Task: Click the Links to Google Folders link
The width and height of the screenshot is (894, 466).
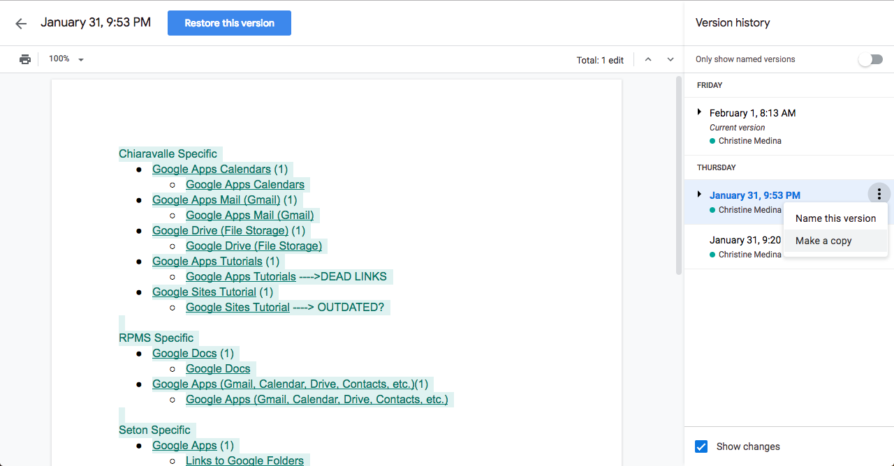Action: click(244, 460)
